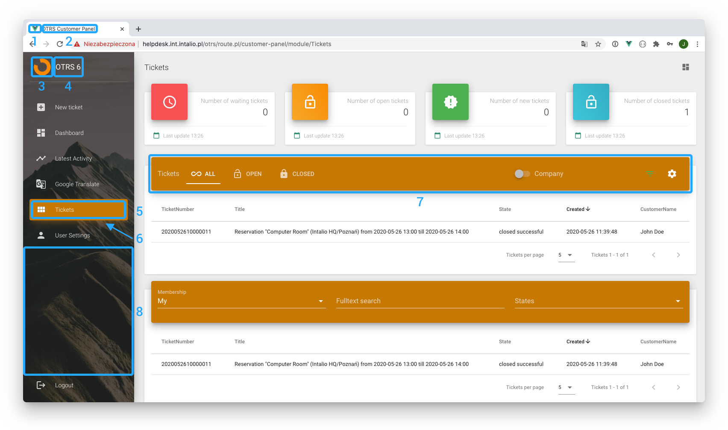Image resolution: width=728 pixels, height=430 pixels.
Task: Click the Dashboard grid icon in the sidebar
Action: pos(41,133)
